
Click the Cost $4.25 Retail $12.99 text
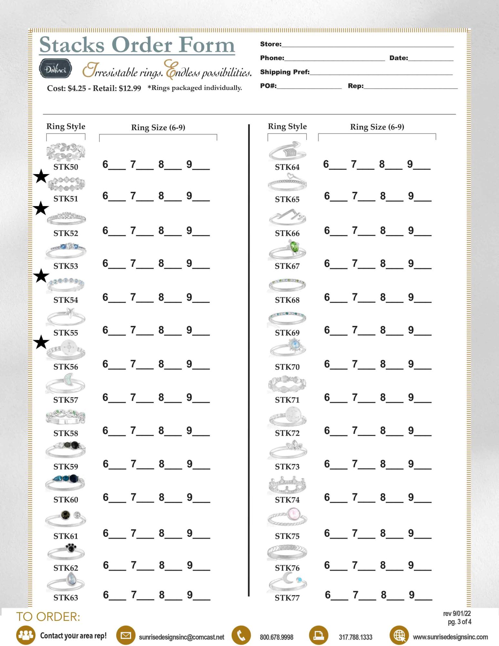click(x=94, y=88)
